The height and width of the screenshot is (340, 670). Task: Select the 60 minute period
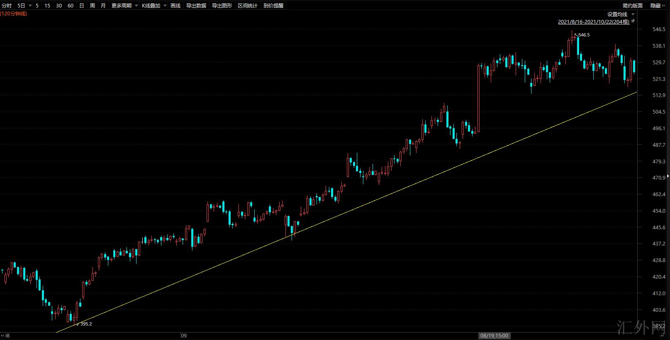[x=71, y=6]
